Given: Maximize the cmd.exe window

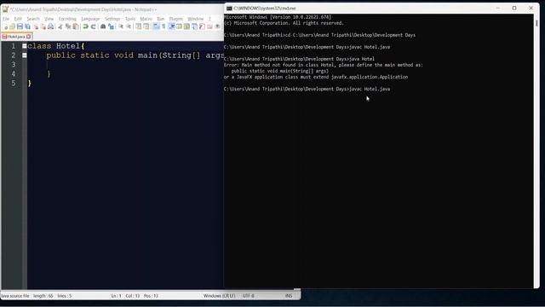Looking at the screenshot, I should point(514,8).
